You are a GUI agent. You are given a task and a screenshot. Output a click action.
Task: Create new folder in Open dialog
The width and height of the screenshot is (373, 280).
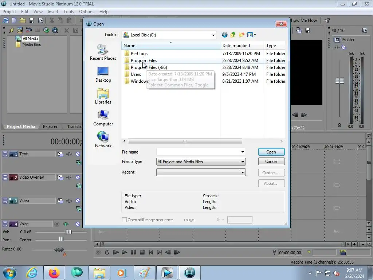(x=242, y=35)
